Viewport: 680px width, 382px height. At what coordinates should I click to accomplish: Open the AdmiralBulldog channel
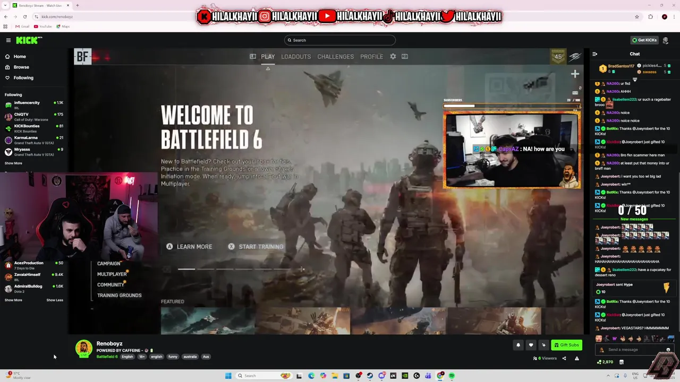34,289
